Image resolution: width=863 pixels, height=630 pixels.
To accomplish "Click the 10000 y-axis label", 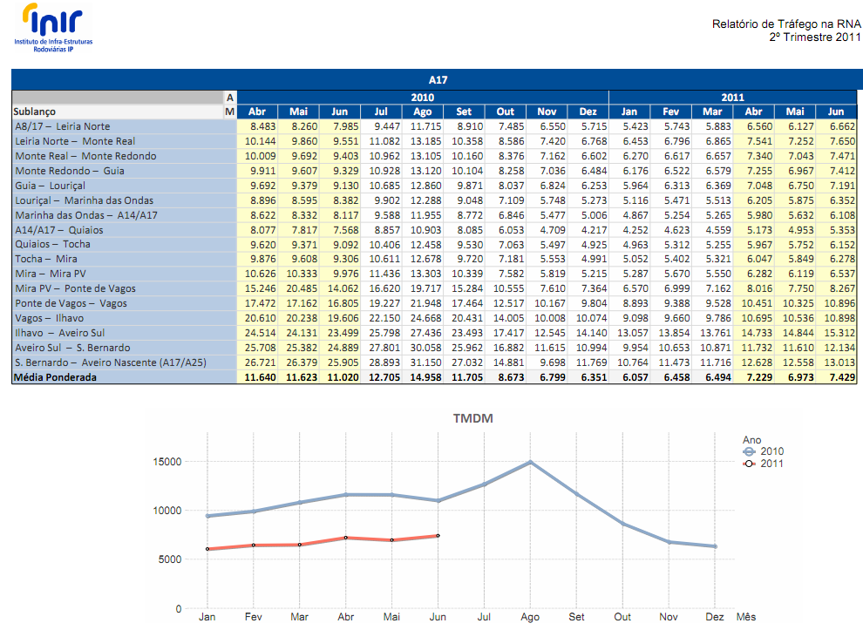I will coord(167,511).
